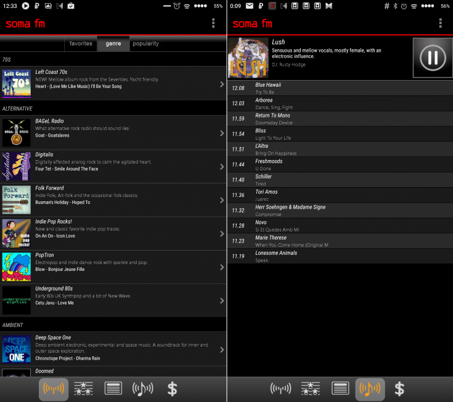Tap stations broadcast icon in right bottom bar
This screenshot has width=453, height=402.
pyautogui.click(x=280, y=388)
